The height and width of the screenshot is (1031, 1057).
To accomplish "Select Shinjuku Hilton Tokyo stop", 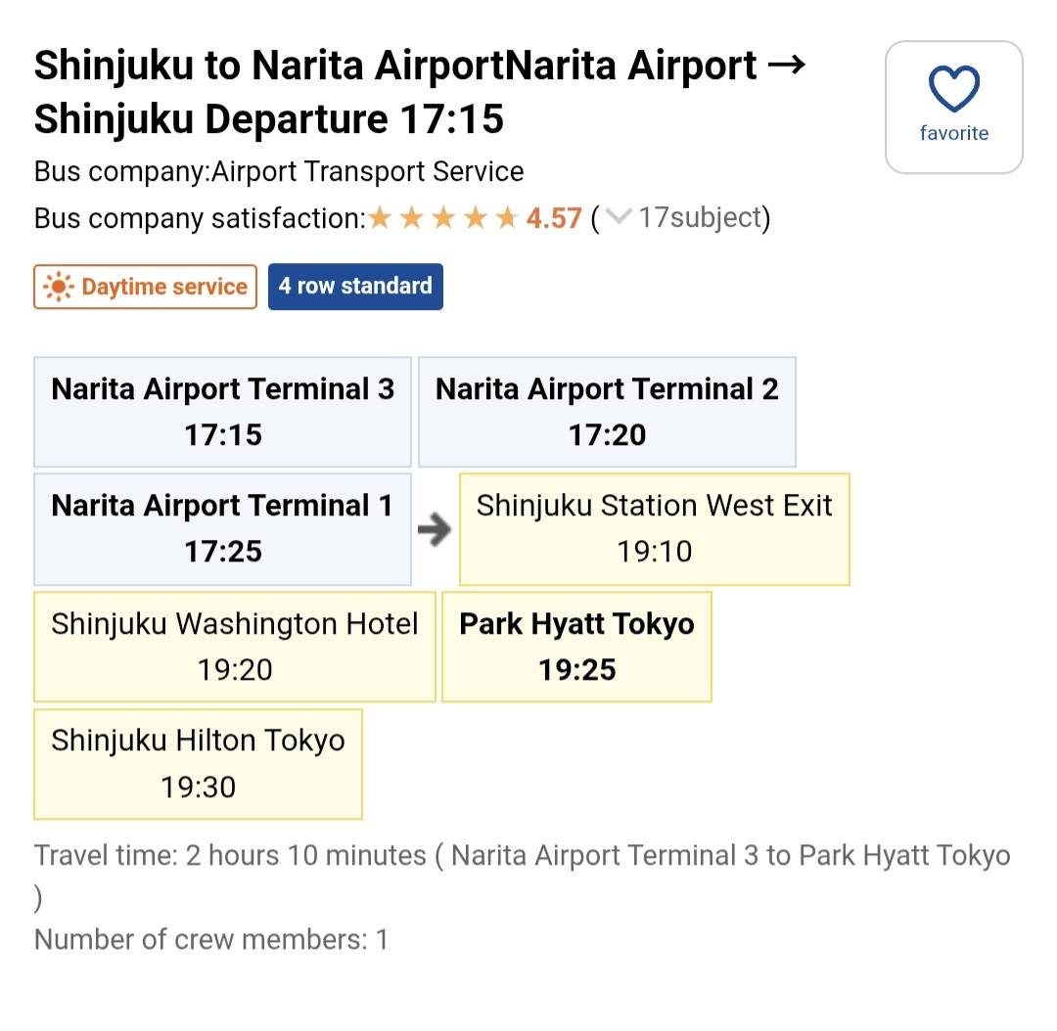I will pyautogui.click(x=198, y=764).
